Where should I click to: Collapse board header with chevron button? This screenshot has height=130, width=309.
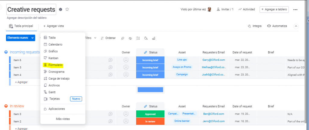[x=296, y=26]
